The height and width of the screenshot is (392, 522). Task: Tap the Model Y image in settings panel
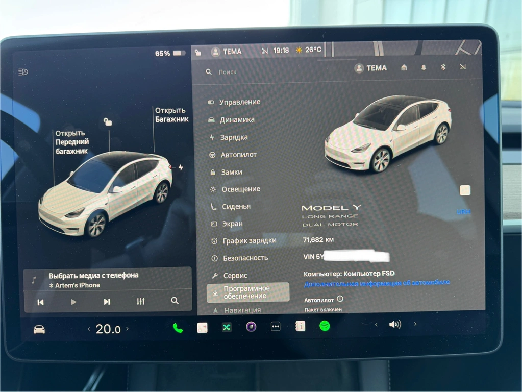pyautogui.click(x=388, y=133)
